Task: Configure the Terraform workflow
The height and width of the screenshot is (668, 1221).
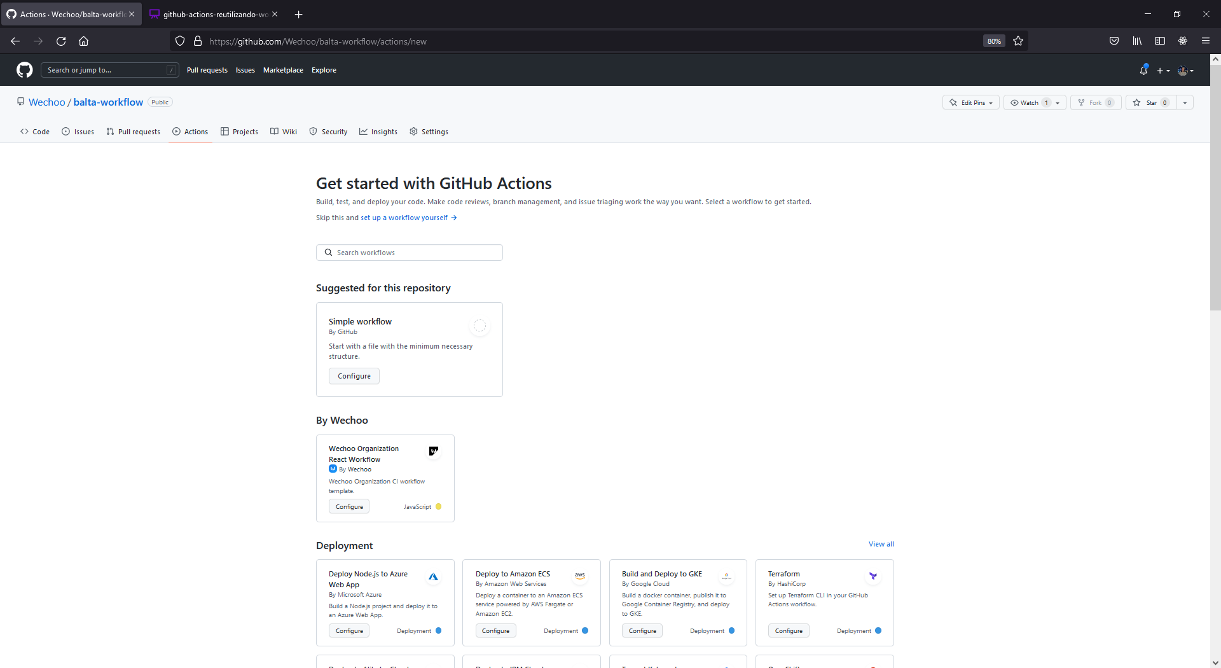Action: pos(789,631)
